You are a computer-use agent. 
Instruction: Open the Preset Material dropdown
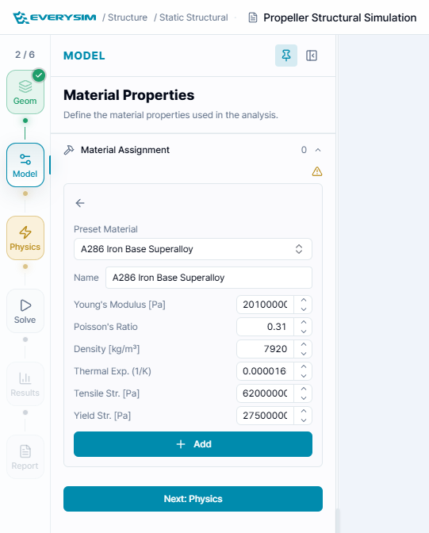193,249
